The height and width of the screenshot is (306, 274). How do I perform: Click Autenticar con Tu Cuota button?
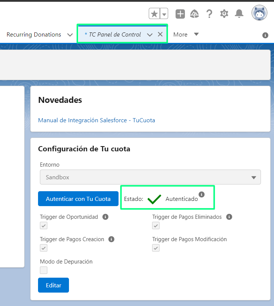78,199
